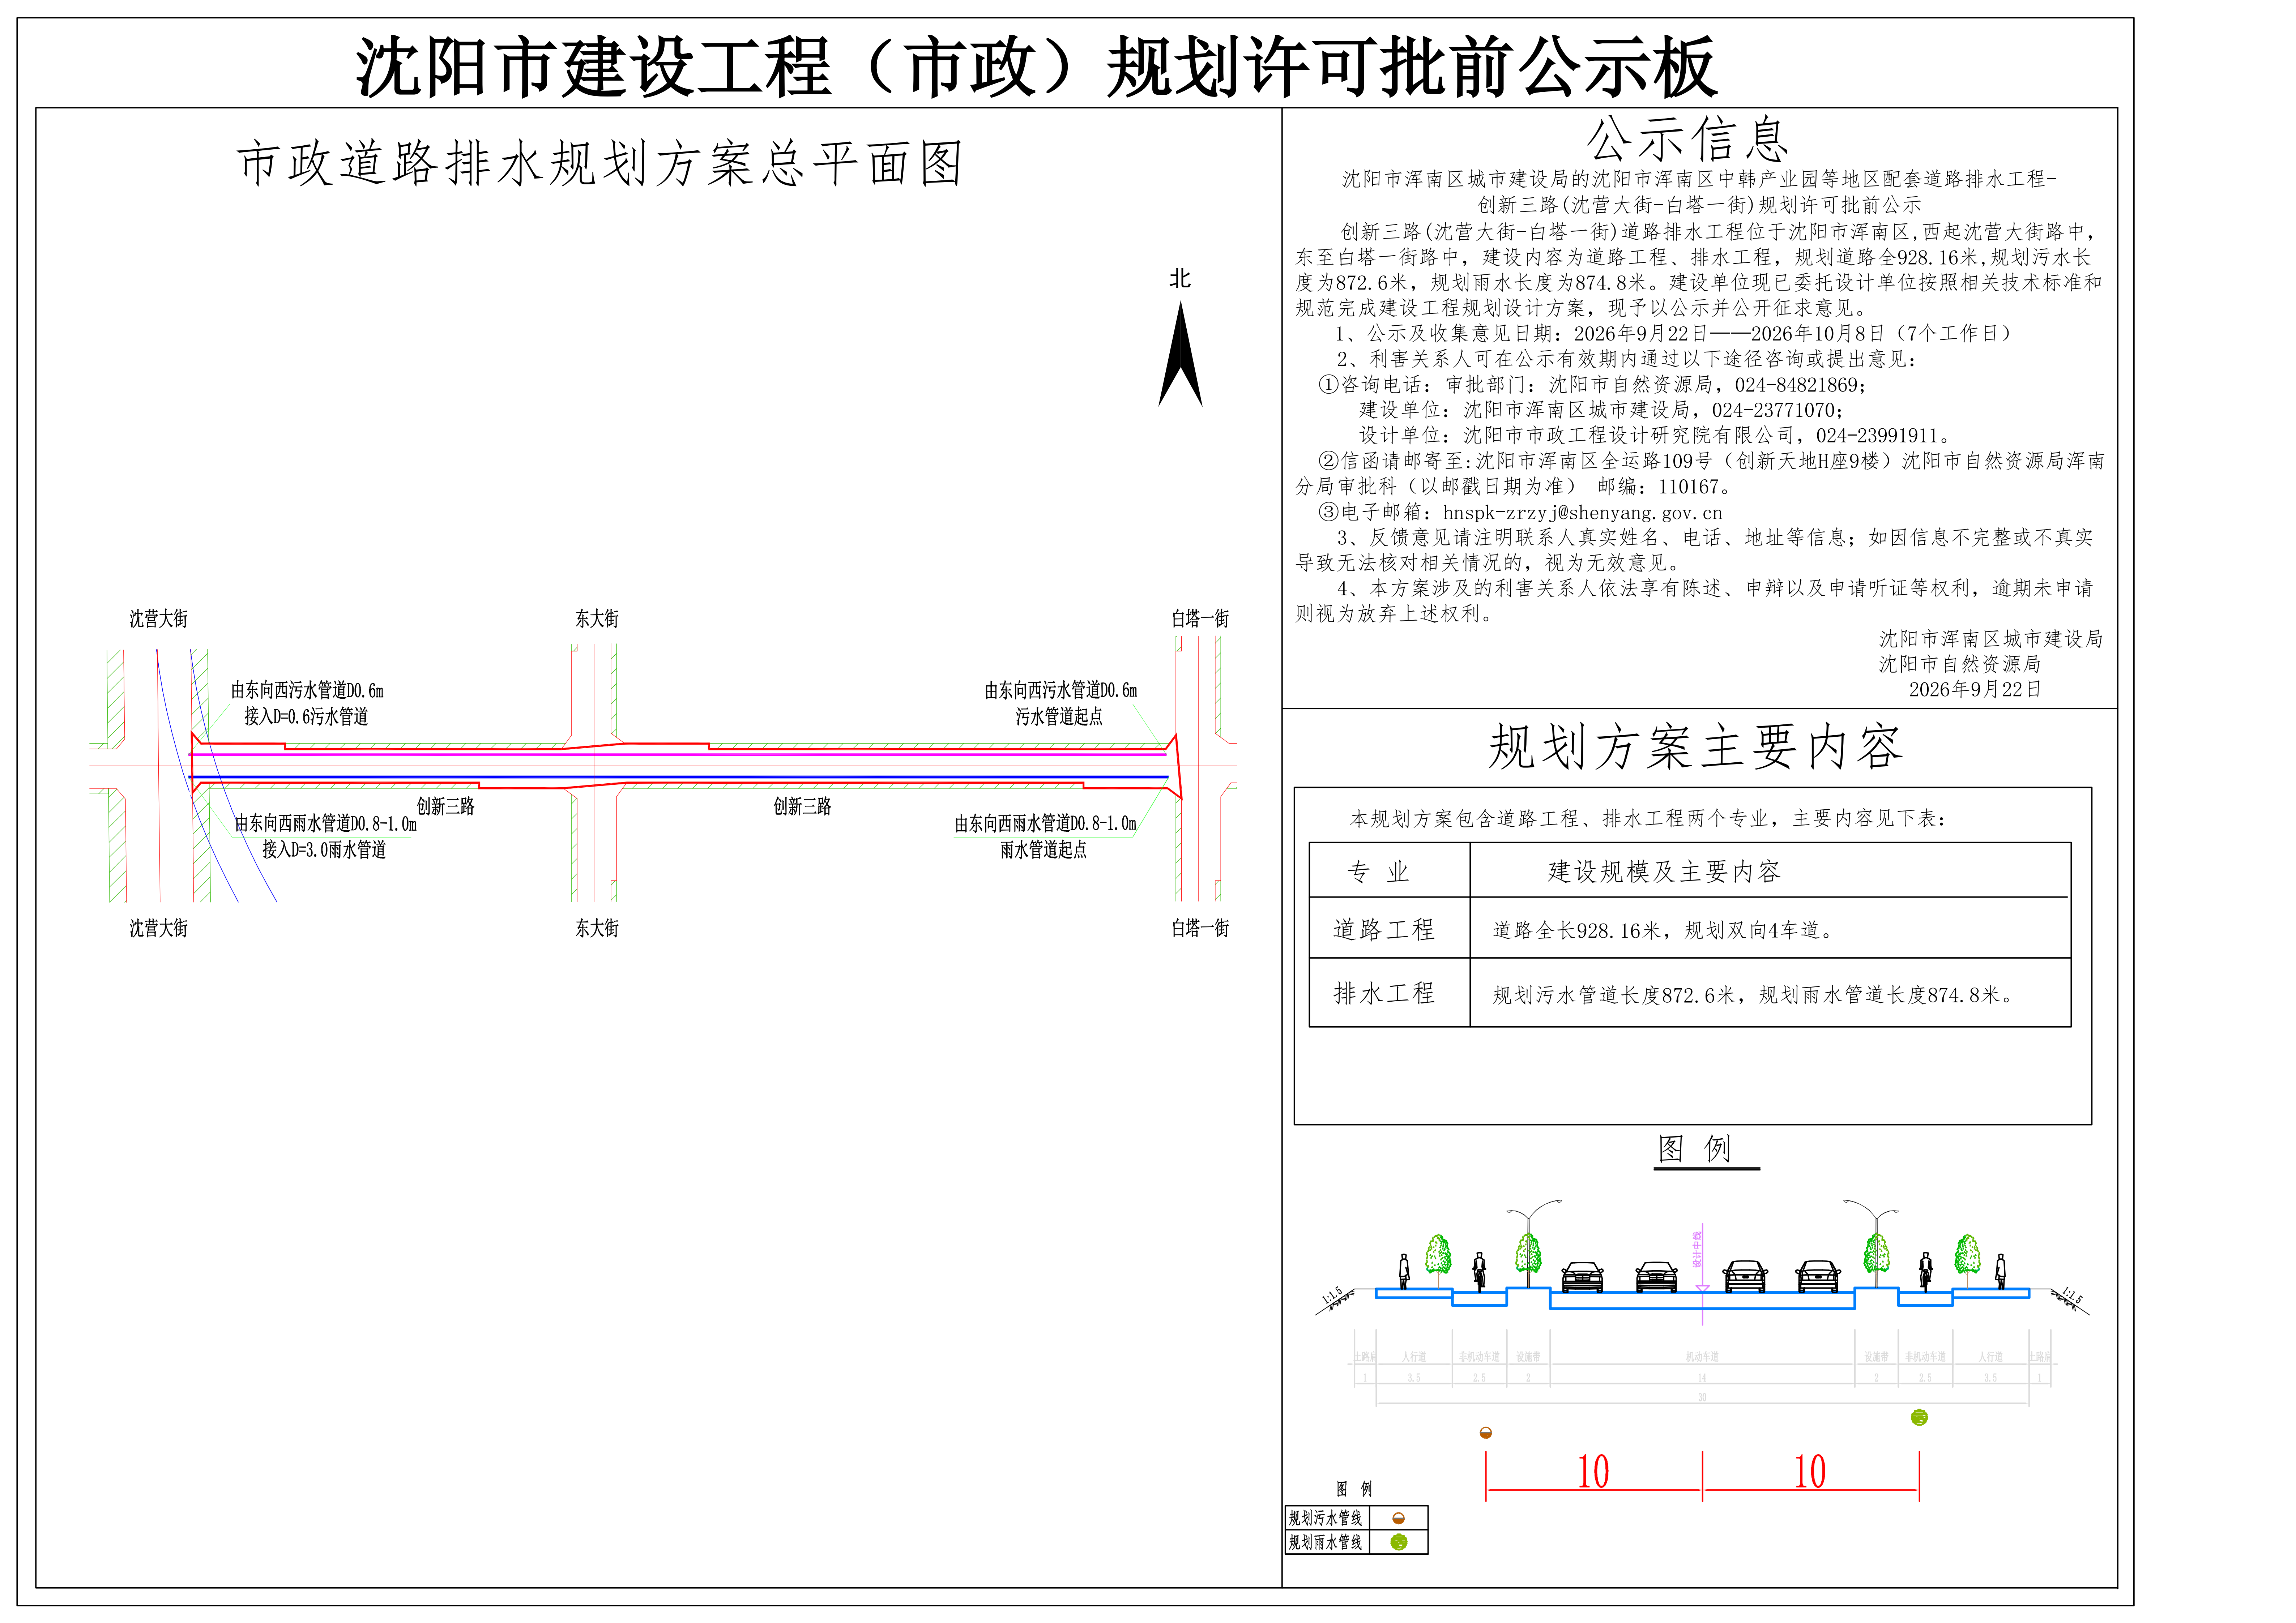Select the green rainwater pipe circle below cross-section

click(x=1919, y=1417)
